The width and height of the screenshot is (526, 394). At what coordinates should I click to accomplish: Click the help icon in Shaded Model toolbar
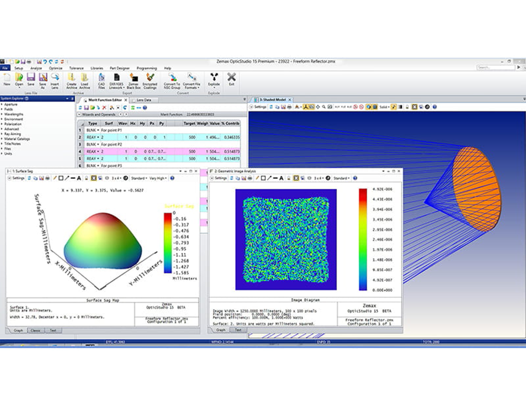[435, 107]
